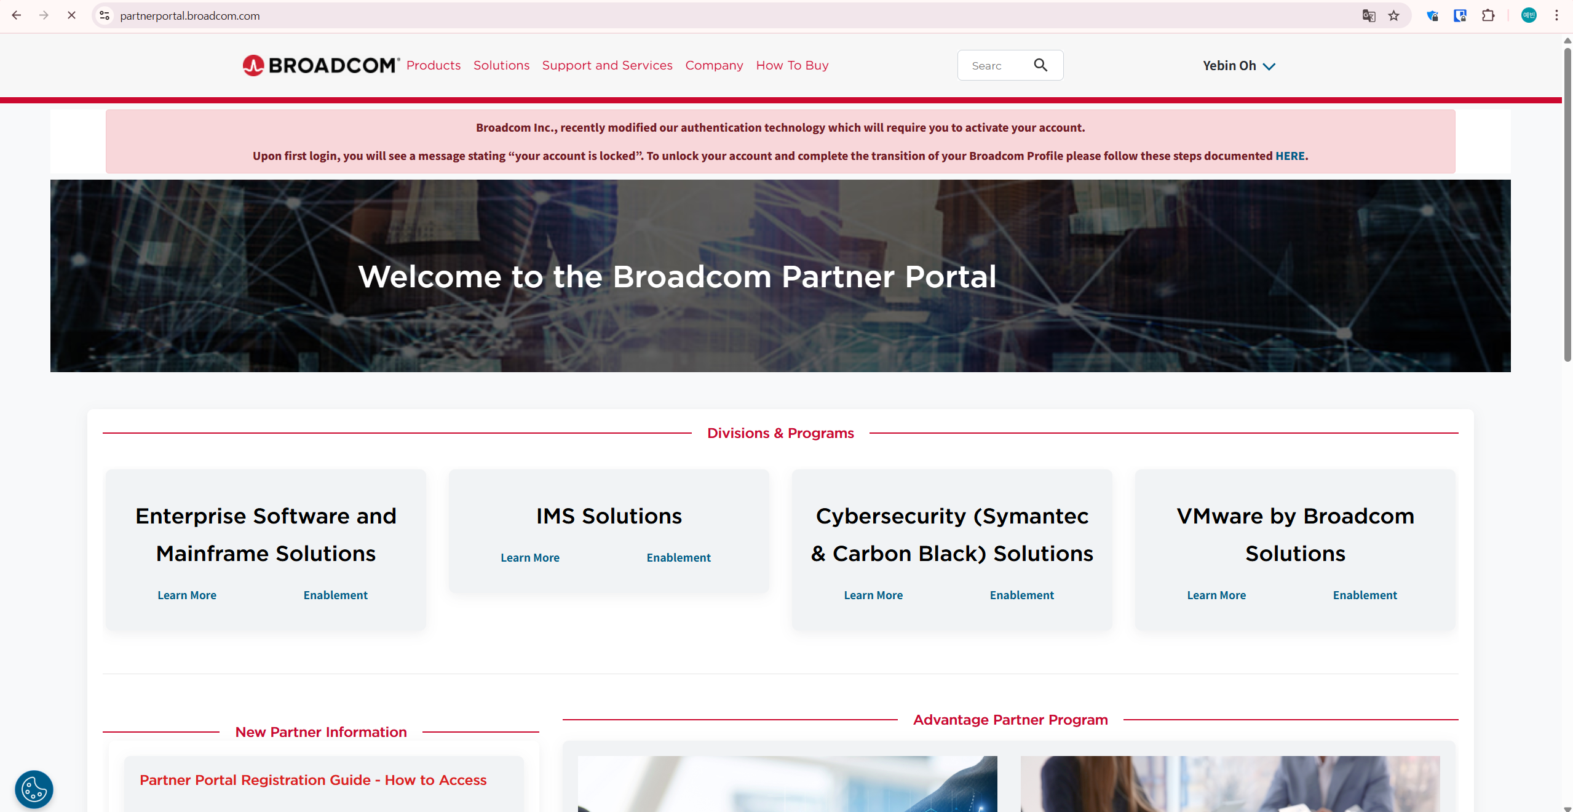1573x812 pixels.
Task: Click the browser back arrow
Action: pyautogui.click(x=17, y=15)
